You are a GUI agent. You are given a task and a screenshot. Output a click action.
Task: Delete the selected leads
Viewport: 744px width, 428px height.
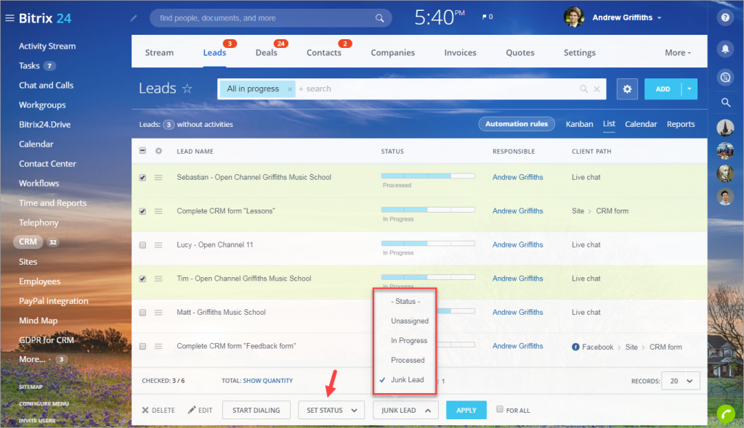coord(158,410)
